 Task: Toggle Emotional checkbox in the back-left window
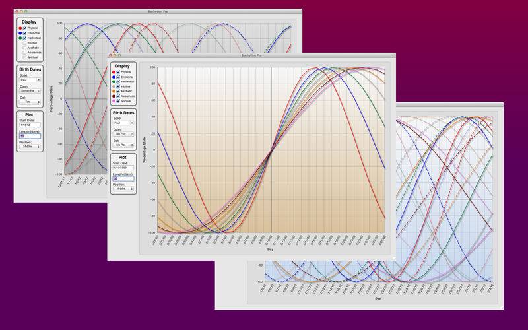point(24,33)
